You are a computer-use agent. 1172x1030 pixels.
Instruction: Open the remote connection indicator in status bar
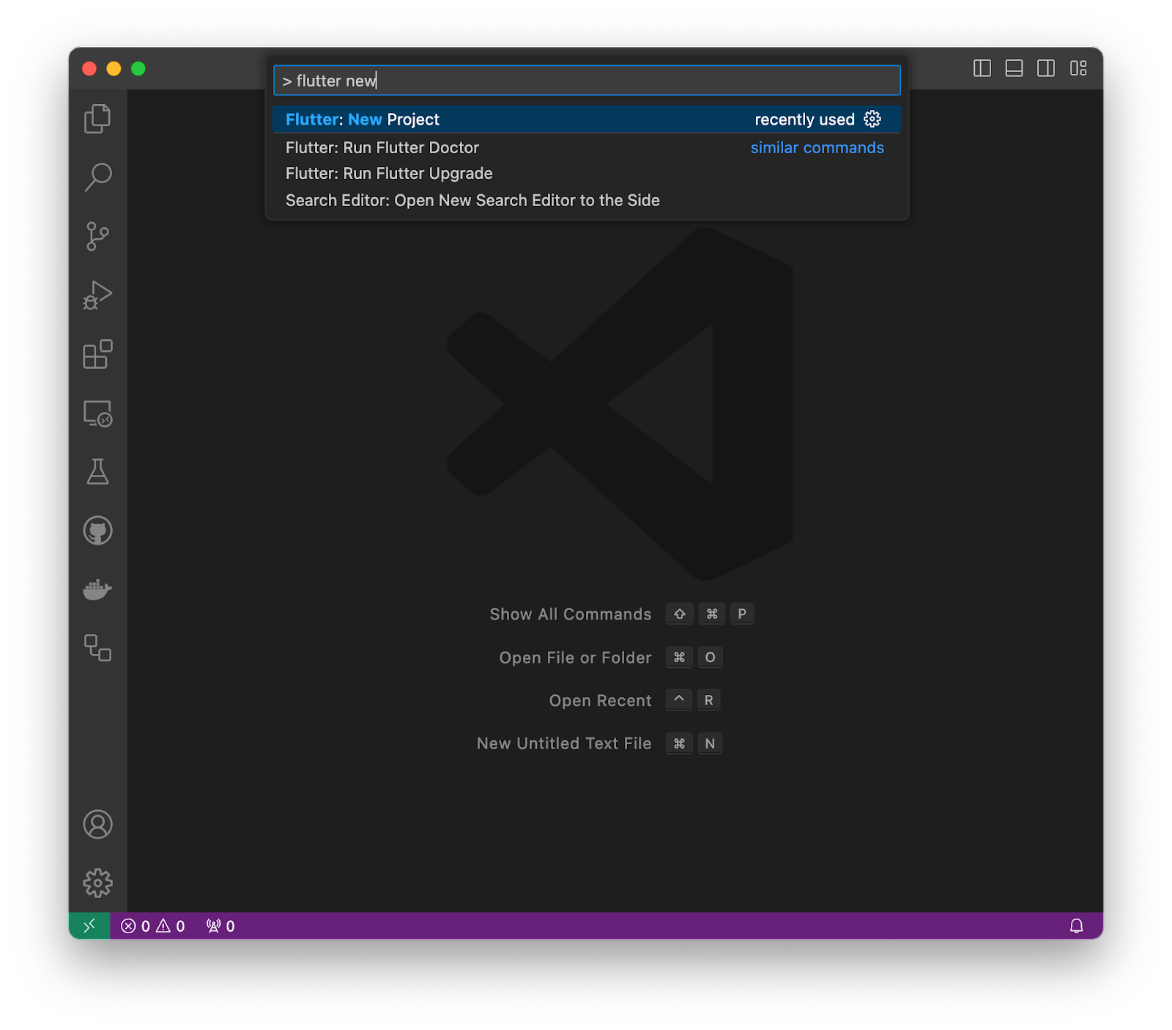[x=89, y=925]
